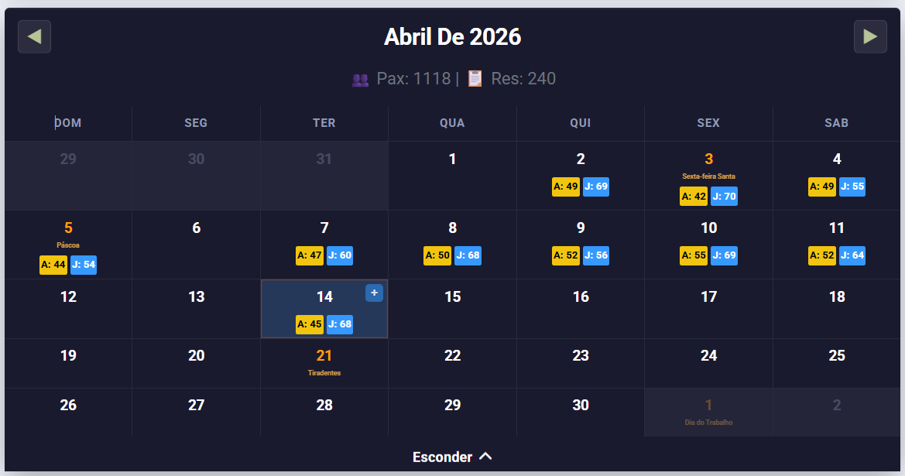Screen dimensions: 905x476
Task: Select day 21 Tiradentes holiday
Action: coord(324,362)
